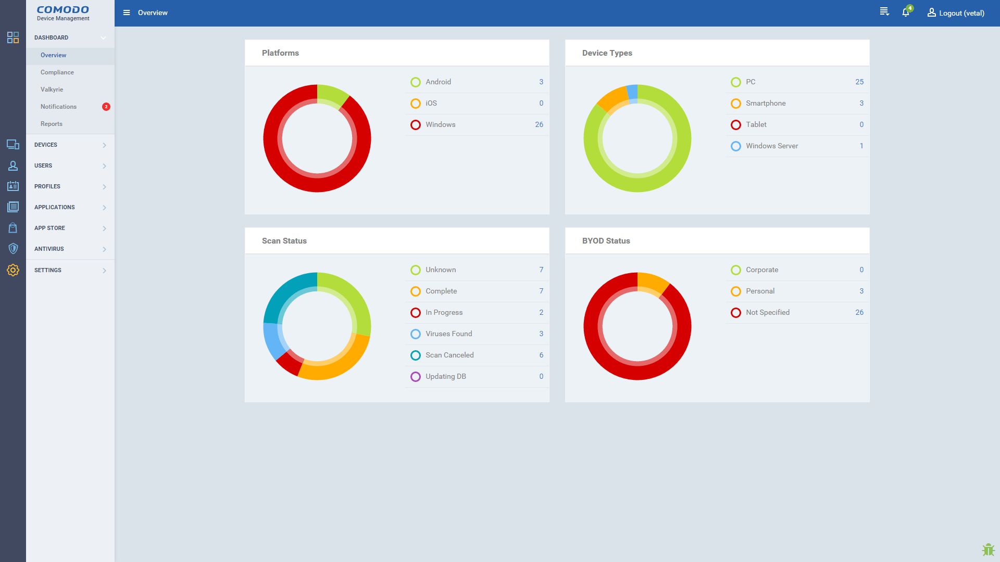Collapse the DASHBOARD section

pyautogui.click(x=69, y=37)
